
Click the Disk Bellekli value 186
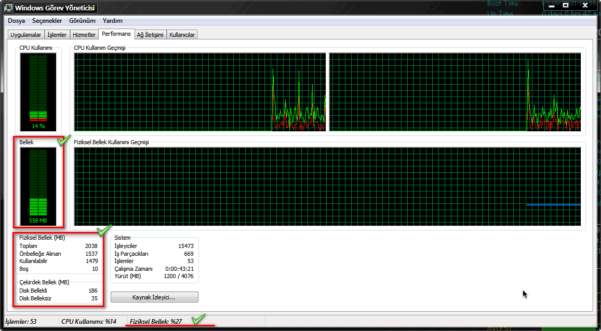(93, 291)
